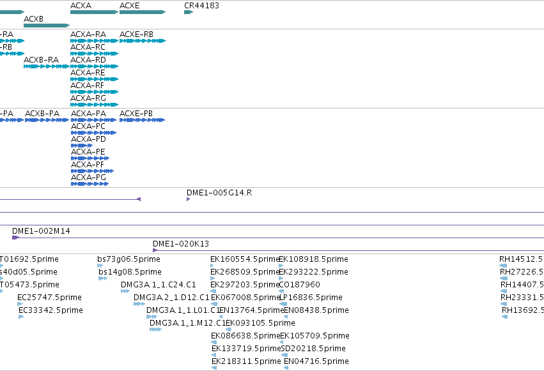Select the EK093105.5prime EST arrow
This screenshot has height=371, width=544.
pos(228,329)
